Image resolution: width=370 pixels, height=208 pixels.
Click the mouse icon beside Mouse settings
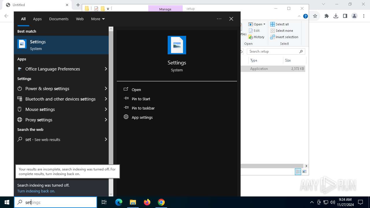[x=20, y=109]
